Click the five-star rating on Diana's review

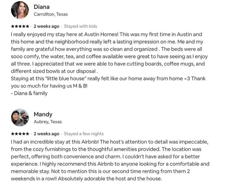[20, 26]
